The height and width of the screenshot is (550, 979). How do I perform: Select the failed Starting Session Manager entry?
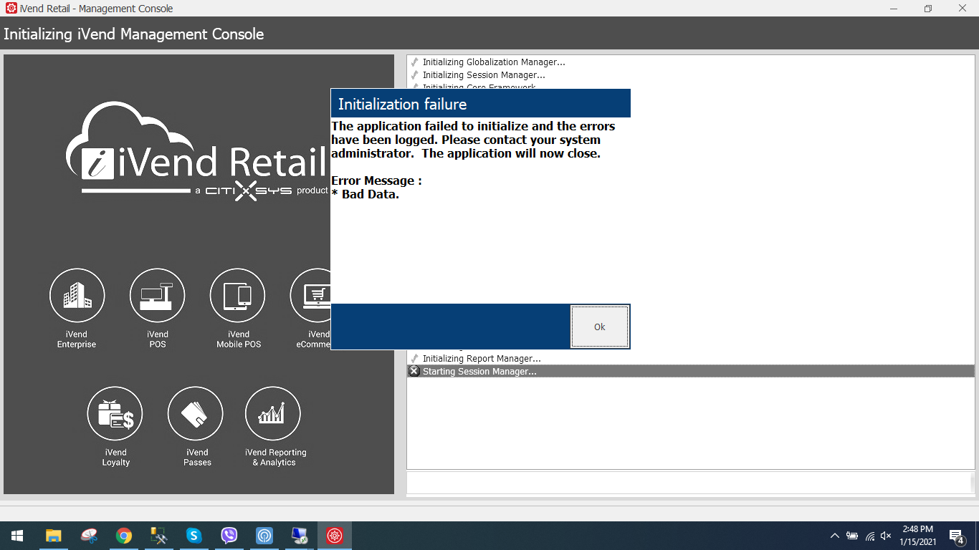point(479,371)
